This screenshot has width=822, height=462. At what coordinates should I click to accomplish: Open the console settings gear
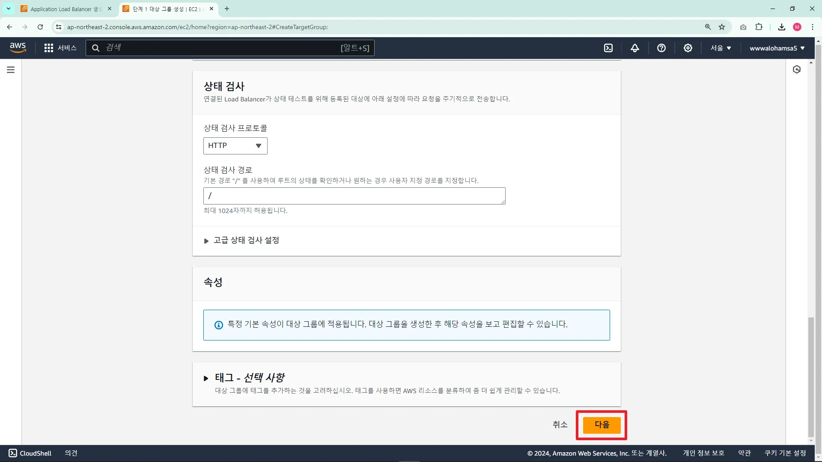(x=688, y=48)
